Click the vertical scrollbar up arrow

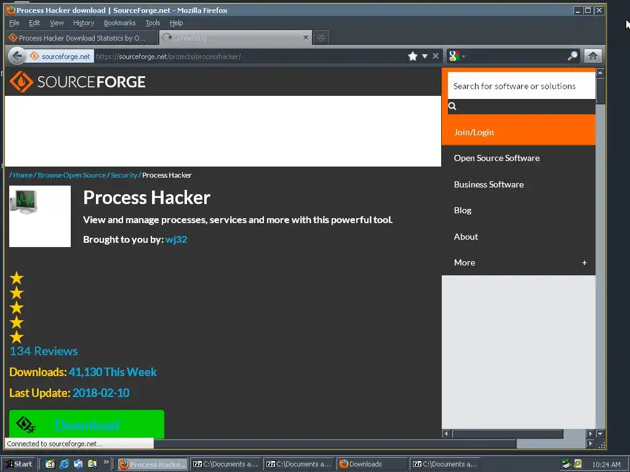(600, 73)
